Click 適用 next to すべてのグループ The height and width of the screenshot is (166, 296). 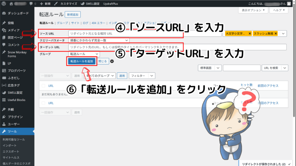point(122,76)
